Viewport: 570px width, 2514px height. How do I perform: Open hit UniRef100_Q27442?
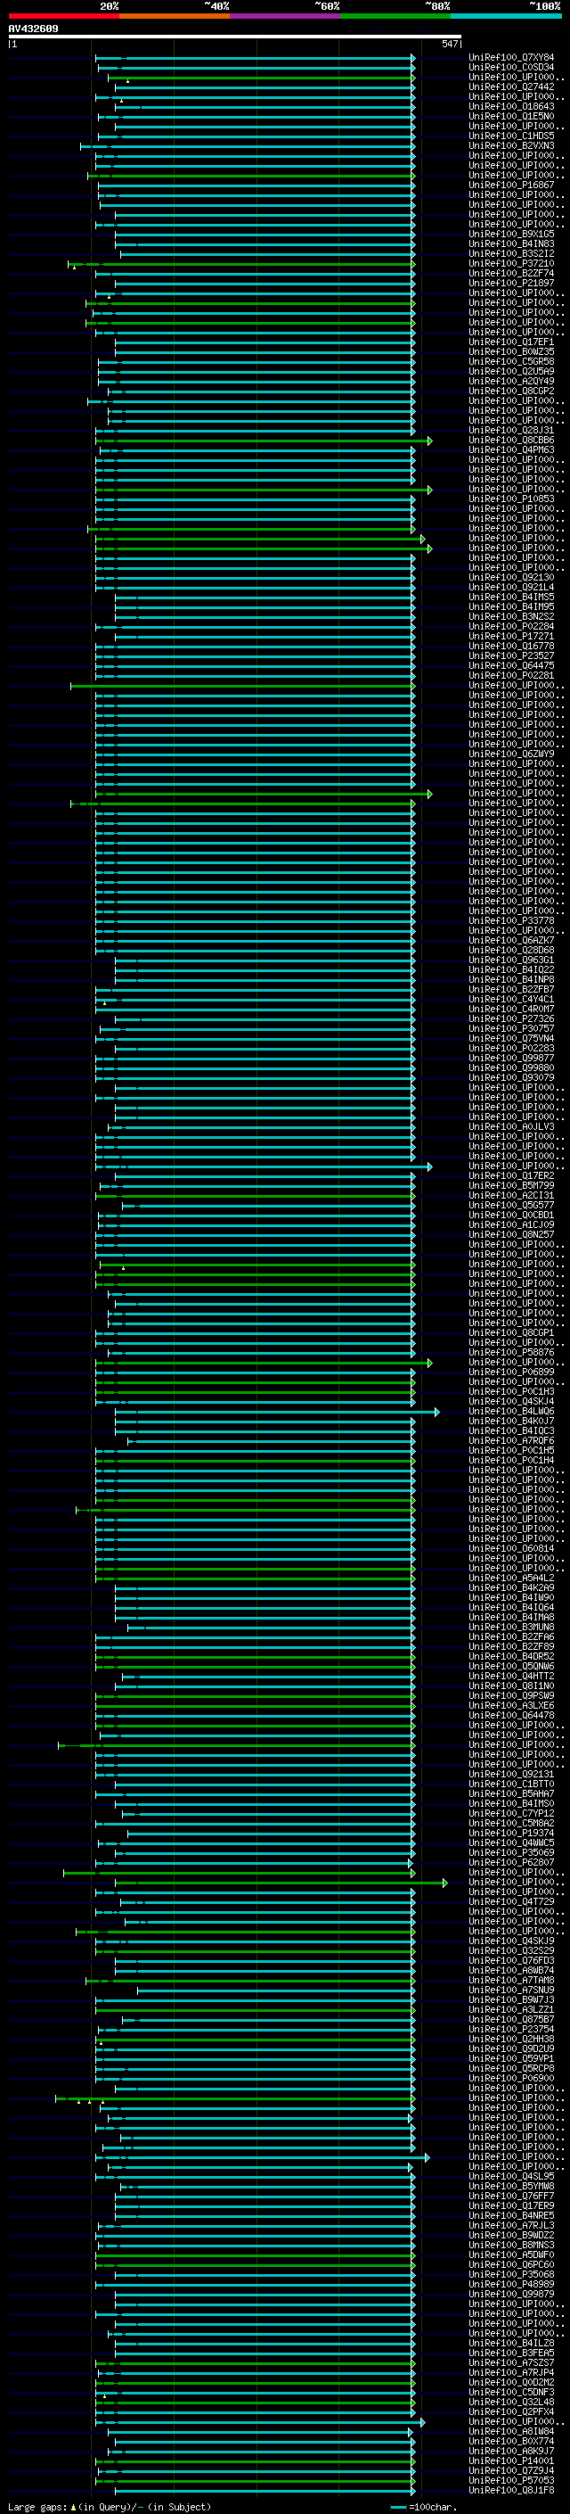click(x=511, y=87)
